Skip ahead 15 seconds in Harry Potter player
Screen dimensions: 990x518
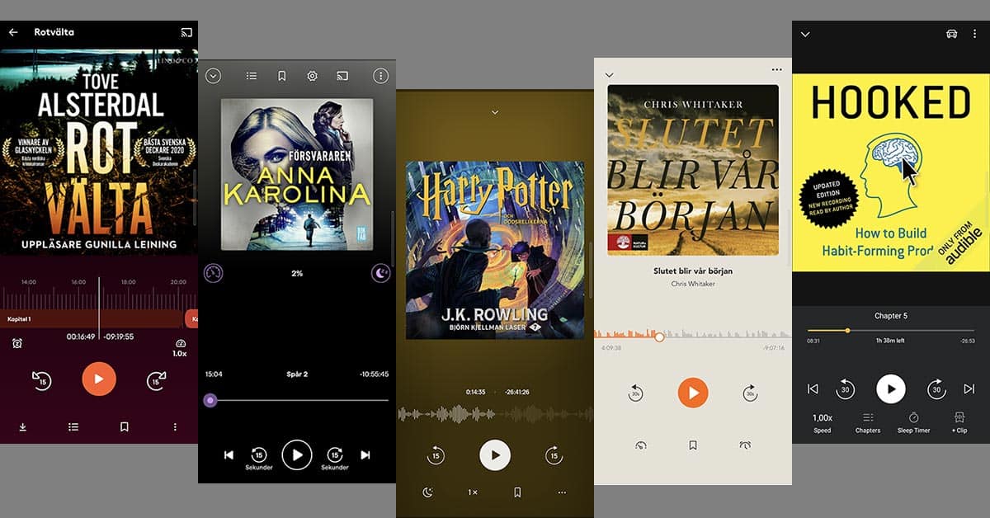(554, 454)
